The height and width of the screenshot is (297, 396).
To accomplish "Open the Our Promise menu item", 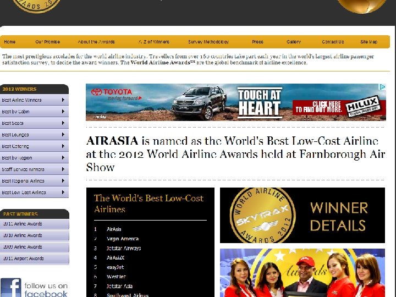I will coord(47,42).
